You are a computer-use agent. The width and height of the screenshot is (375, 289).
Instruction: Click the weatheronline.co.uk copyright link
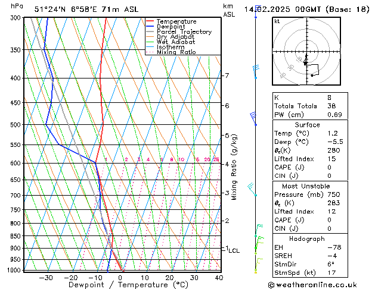click(x=320, y=284)
